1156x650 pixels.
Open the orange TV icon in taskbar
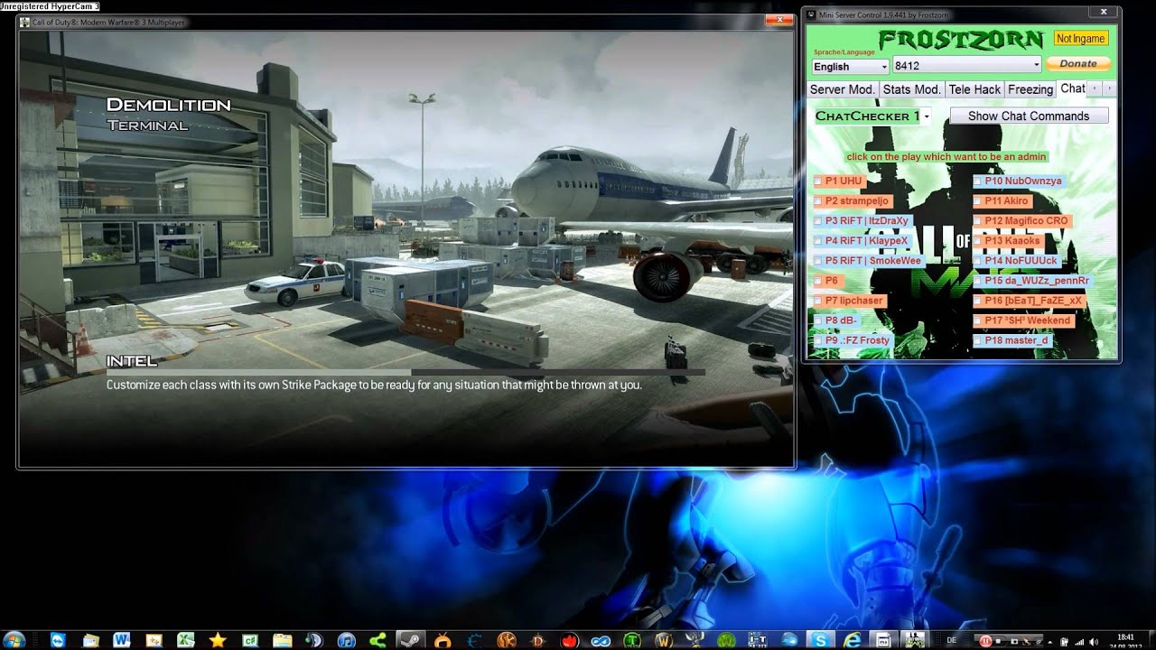(444, 640)
